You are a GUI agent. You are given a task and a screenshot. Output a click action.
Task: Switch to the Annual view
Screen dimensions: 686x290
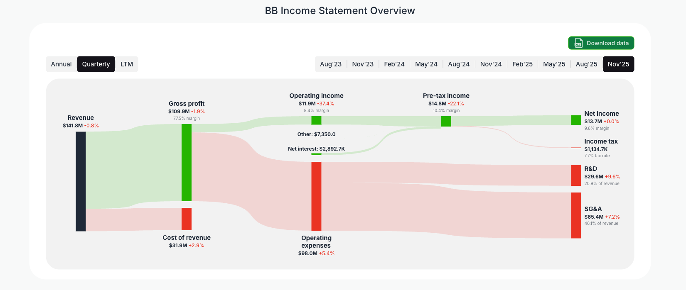tap(61, 64)
